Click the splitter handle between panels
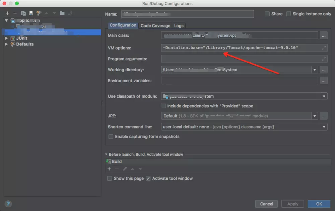 coord(103,103)
